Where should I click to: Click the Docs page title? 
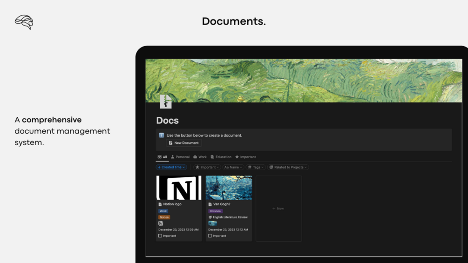[168, 121]
